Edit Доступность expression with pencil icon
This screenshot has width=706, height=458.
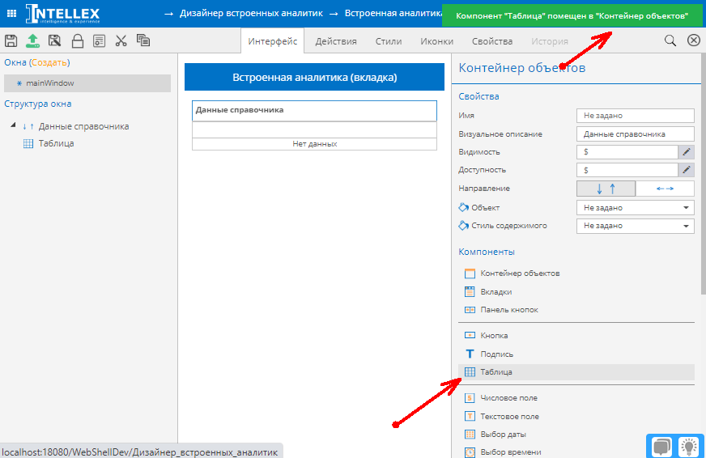pos(687,170)
